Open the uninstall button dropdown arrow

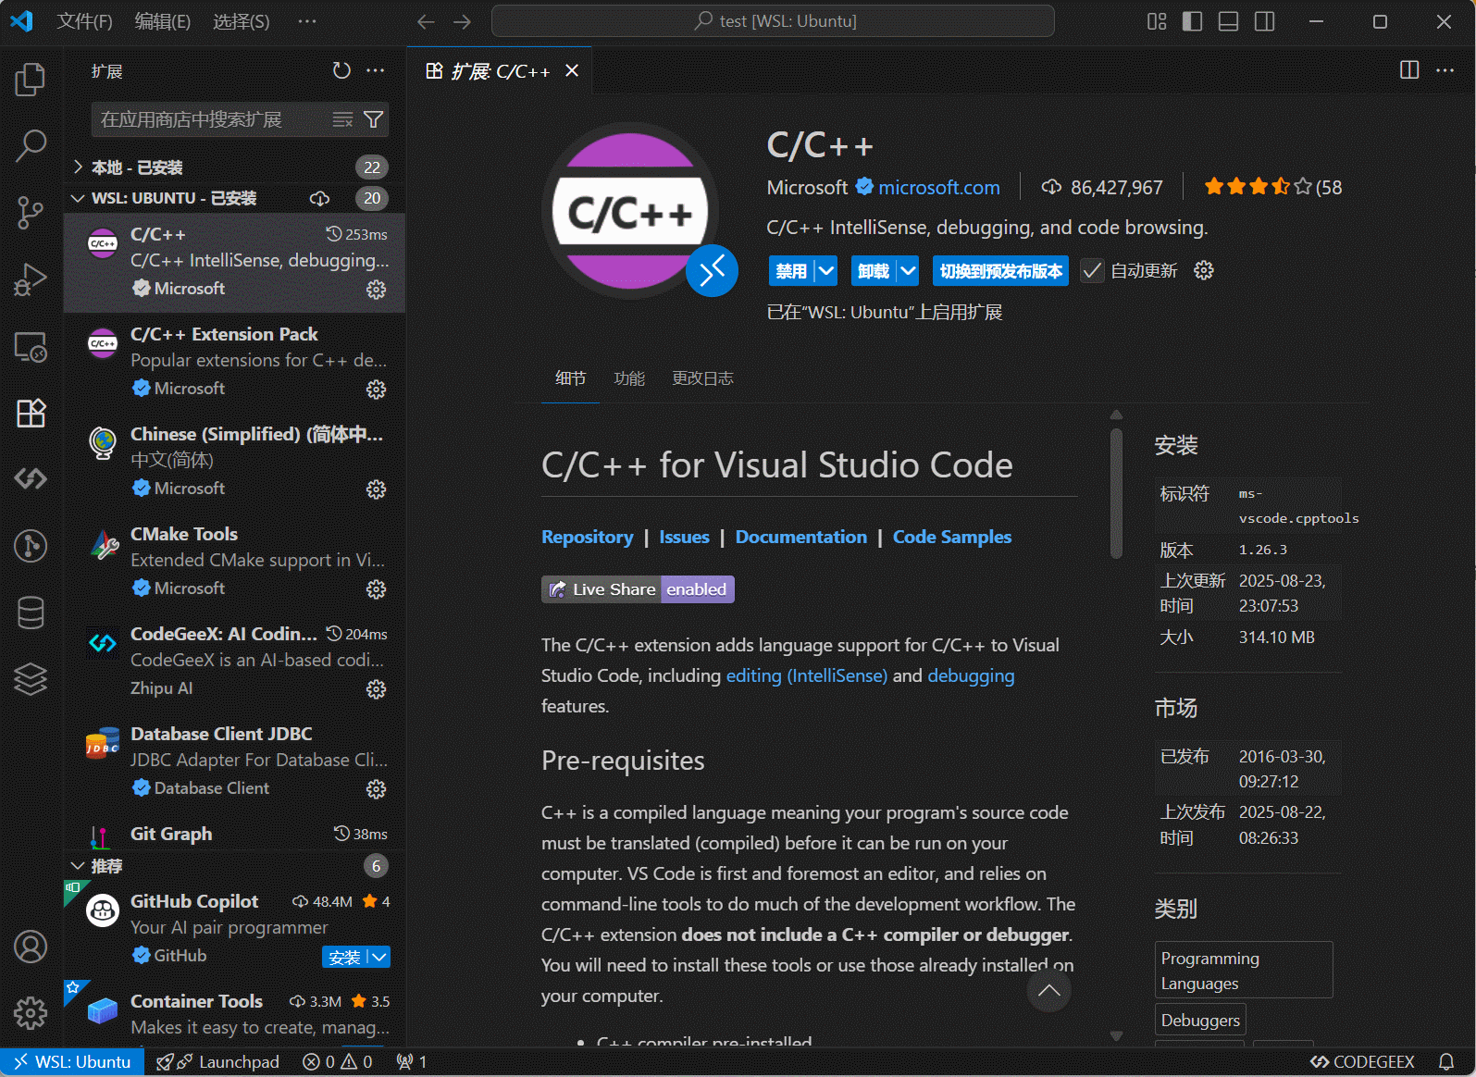coord(909,271)
